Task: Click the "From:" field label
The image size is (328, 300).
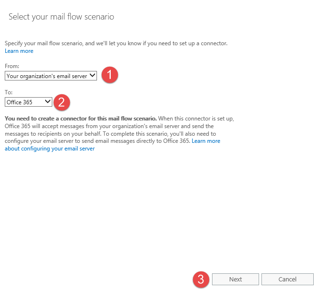Action: pos(11,66)
